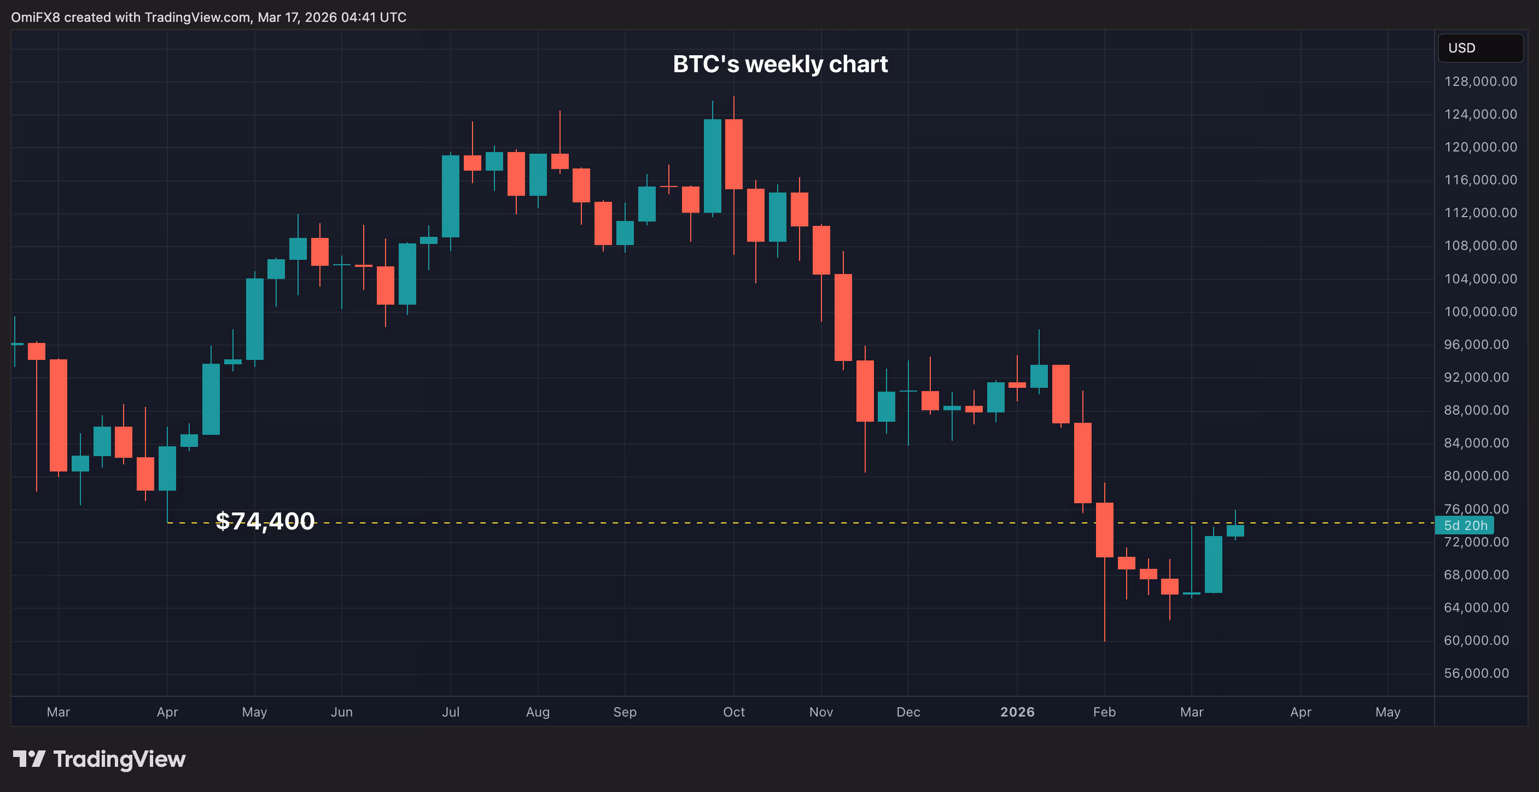Click the TradingView logo icon
Image resolution: width=1539 pixels, height=792 pixels.
(28, 759)
